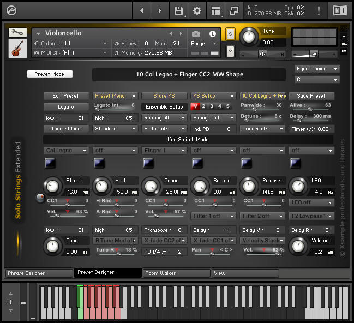Open the Finger 1 articulation dropdown
Image resolution: width=354 pixels, height=323 pixels.
click(164, 151)
